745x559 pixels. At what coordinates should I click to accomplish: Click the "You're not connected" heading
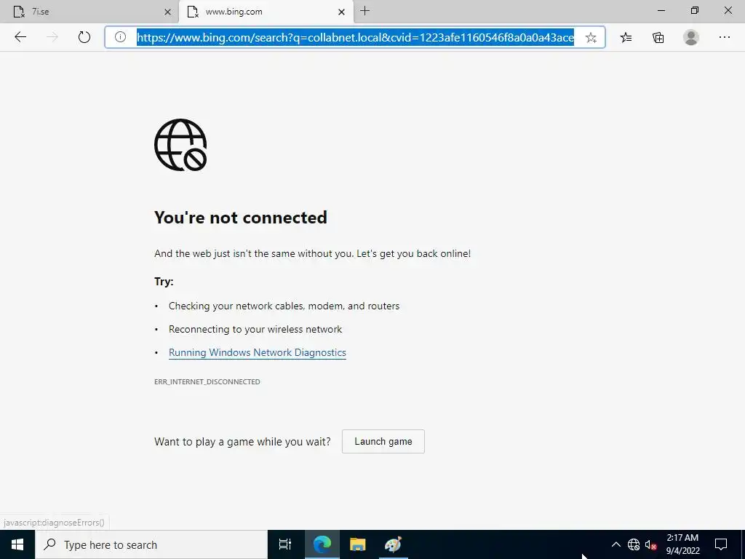[x=240, y=218]
